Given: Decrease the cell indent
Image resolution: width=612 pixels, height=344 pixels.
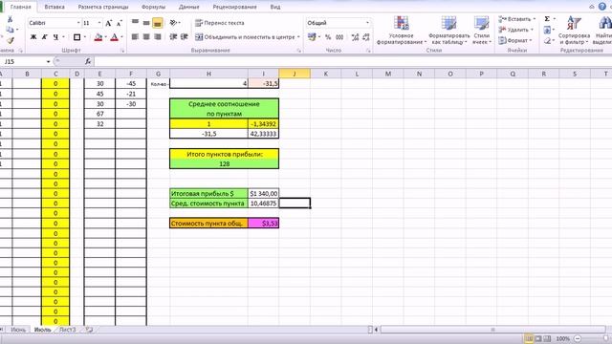Looking at the screenshot, I should (173, 37).
